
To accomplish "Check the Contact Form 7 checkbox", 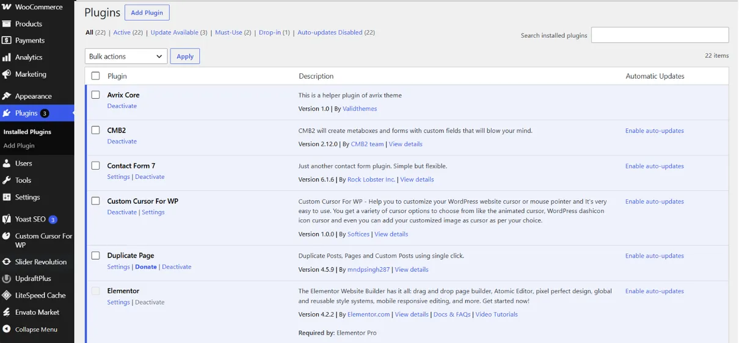I will (x=95, y=166).
